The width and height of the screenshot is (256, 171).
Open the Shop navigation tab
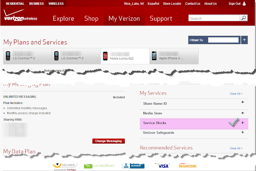pos(91,19)
